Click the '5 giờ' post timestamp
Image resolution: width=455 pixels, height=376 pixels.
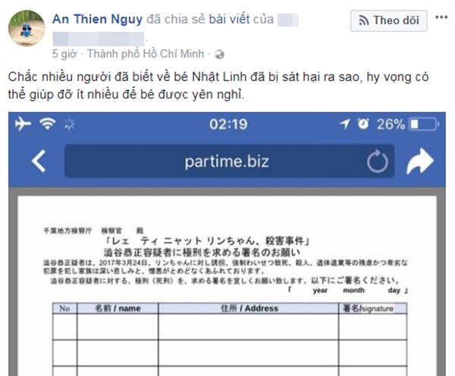pyautogui.click(x=64, y=54)
